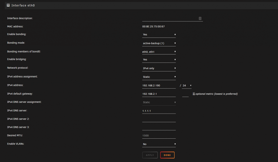Click the IPv4 DNS server assignment label
This screenshot has width=278, height=162.
(24, 102)
